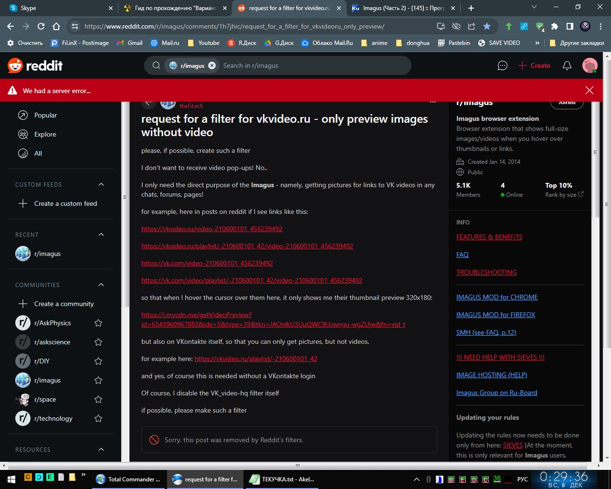Open the Pastebin bookmark
Screen dimensions: 611x489
click(454, 43)
